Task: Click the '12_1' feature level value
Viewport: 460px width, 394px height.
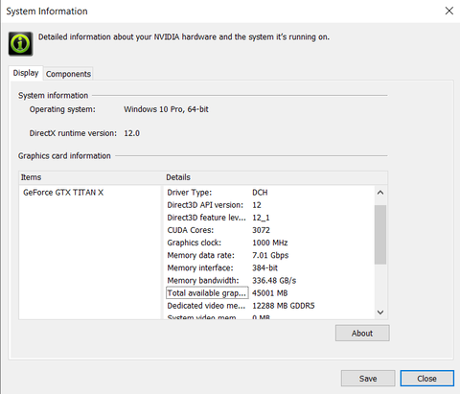Action: coord(261,218)
